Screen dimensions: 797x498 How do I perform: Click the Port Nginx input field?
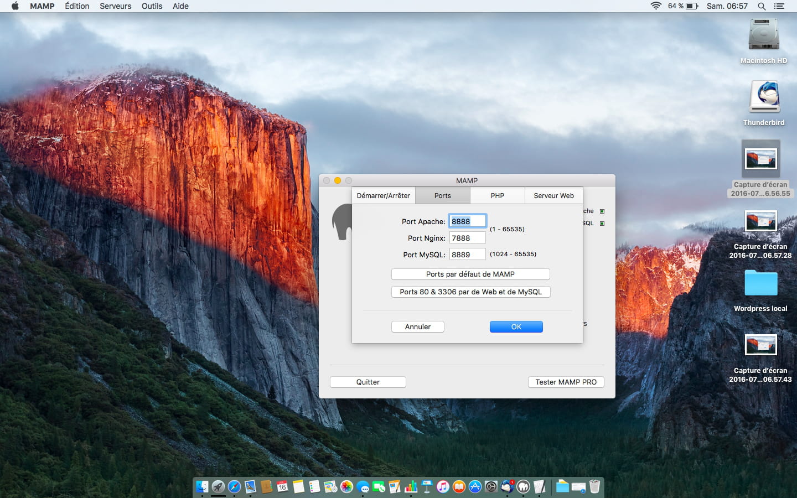coord(468,238)
